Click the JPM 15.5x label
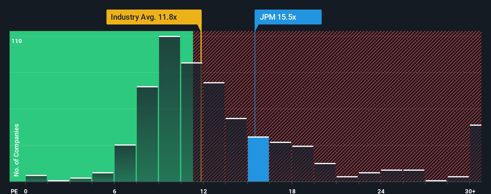 (288, 17)
